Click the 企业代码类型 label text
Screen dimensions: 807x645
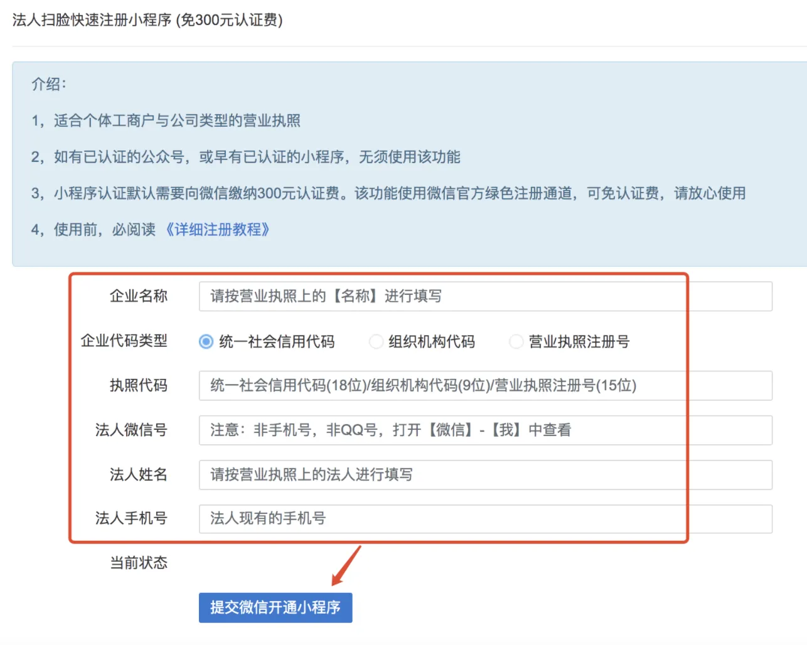click(x=125, y=341)
